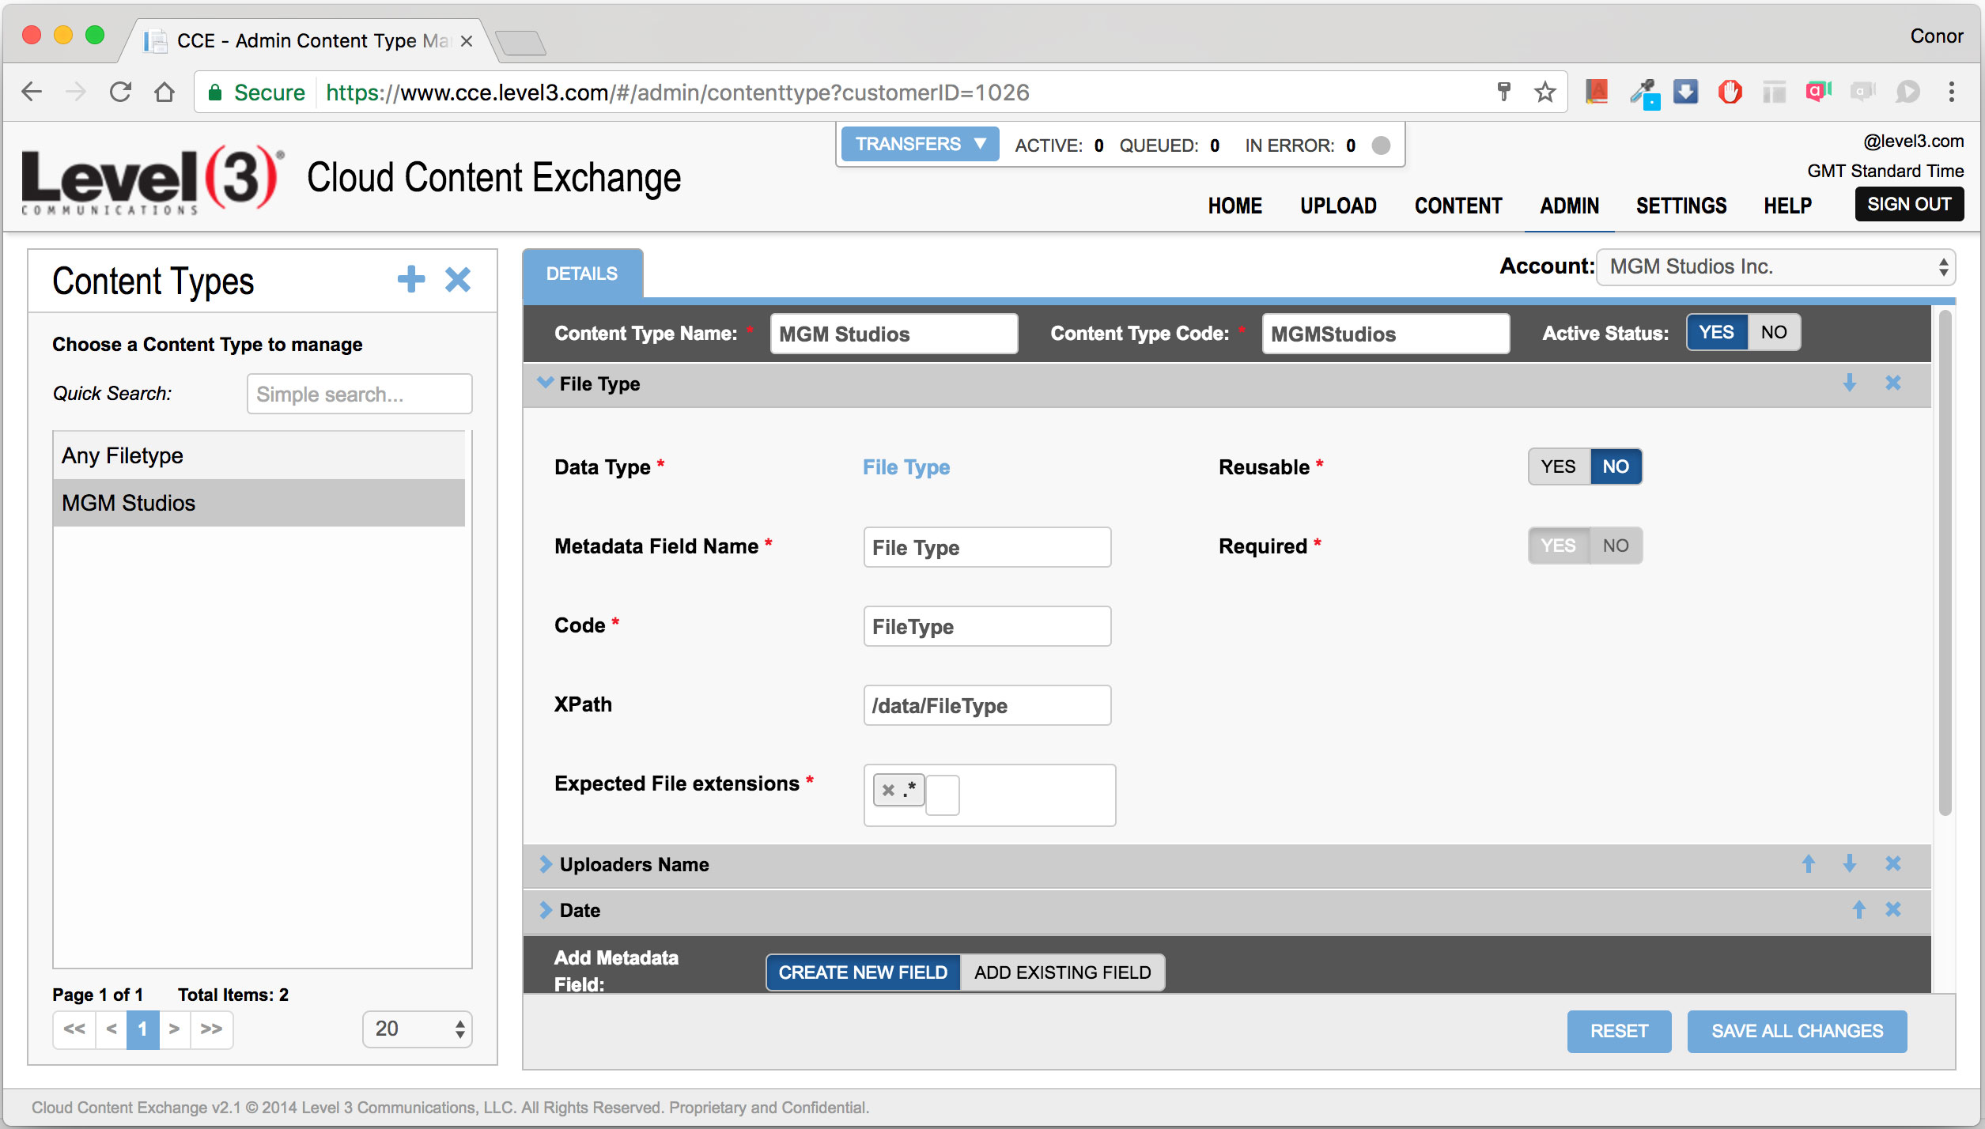Viewport: 1985px width, 1129px height.
Task: Reload the page
Action: click(x=120, y=92)
